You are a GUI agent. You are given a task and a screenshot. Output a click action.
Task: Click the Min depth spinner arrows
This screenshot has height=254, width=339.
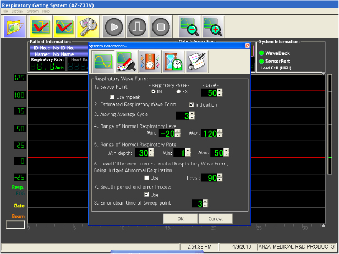152,152
